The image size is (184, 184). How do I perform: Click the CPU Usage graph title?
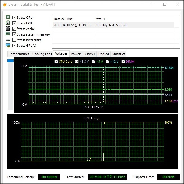[x=92, y=118]
